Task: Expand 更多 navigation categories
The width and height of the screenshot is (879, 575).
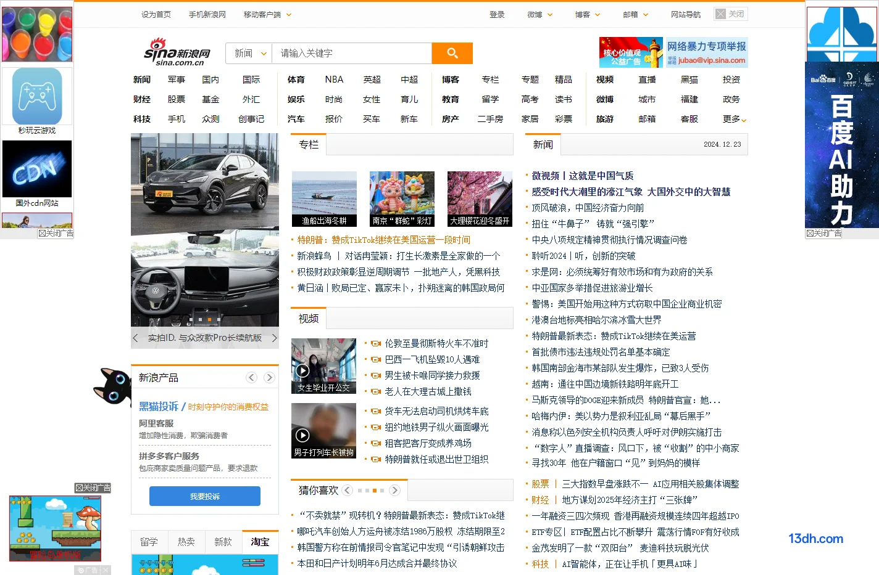Action: (x=735, y=119)
